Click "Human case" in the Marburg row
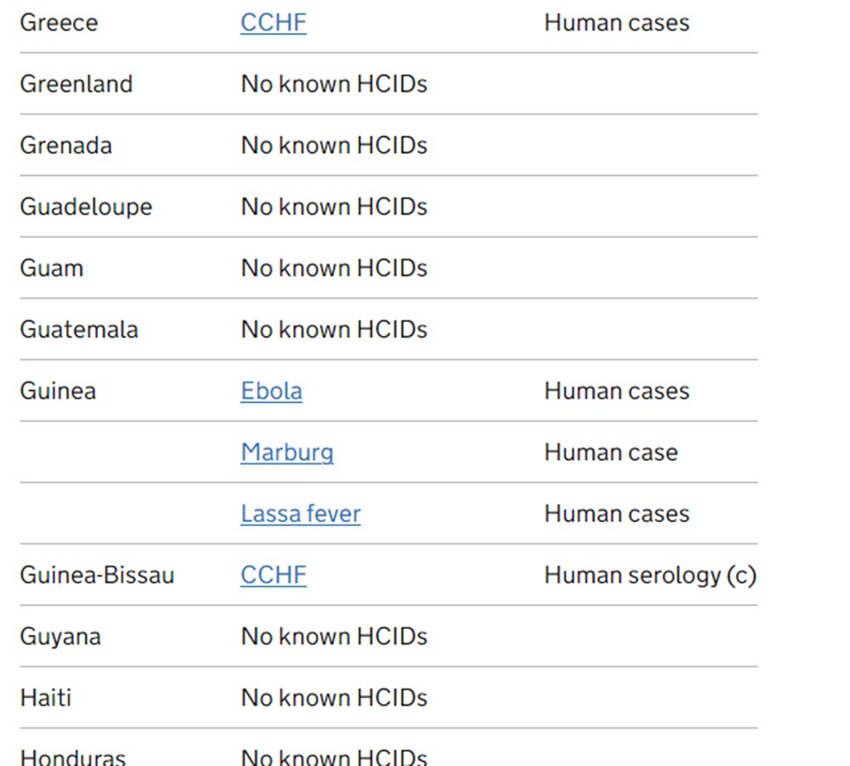 coord(610,452)
